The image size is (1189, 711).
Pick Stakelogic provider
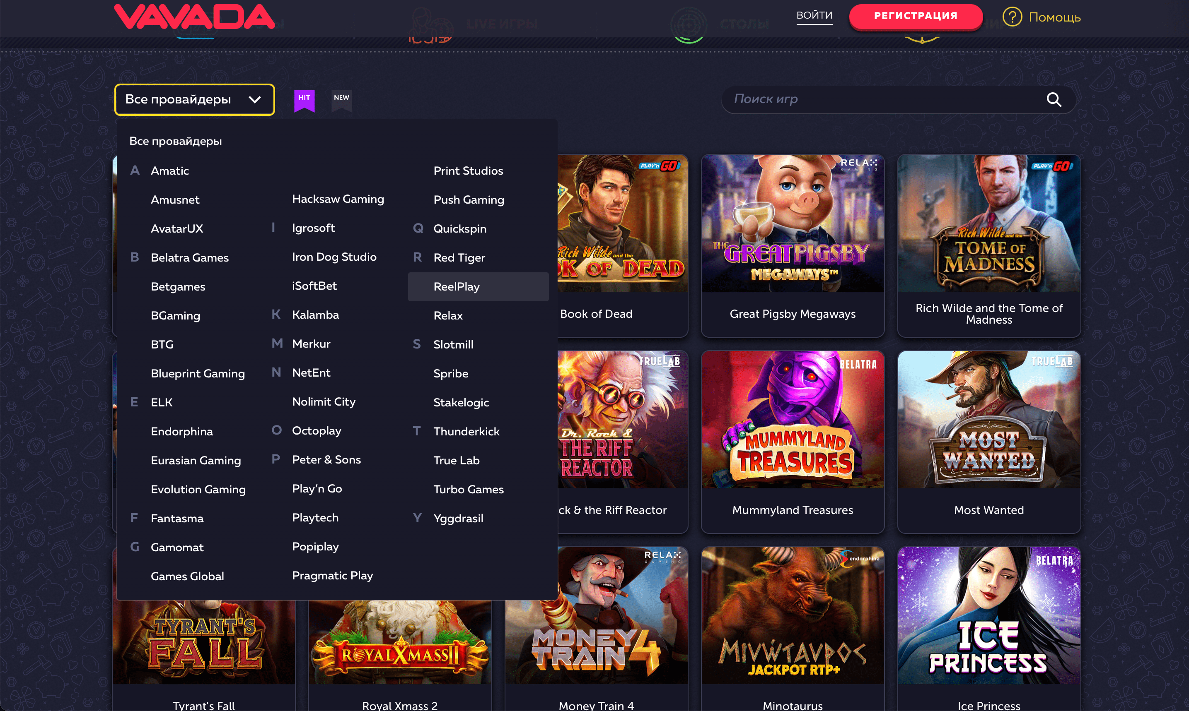pos(461,402)
